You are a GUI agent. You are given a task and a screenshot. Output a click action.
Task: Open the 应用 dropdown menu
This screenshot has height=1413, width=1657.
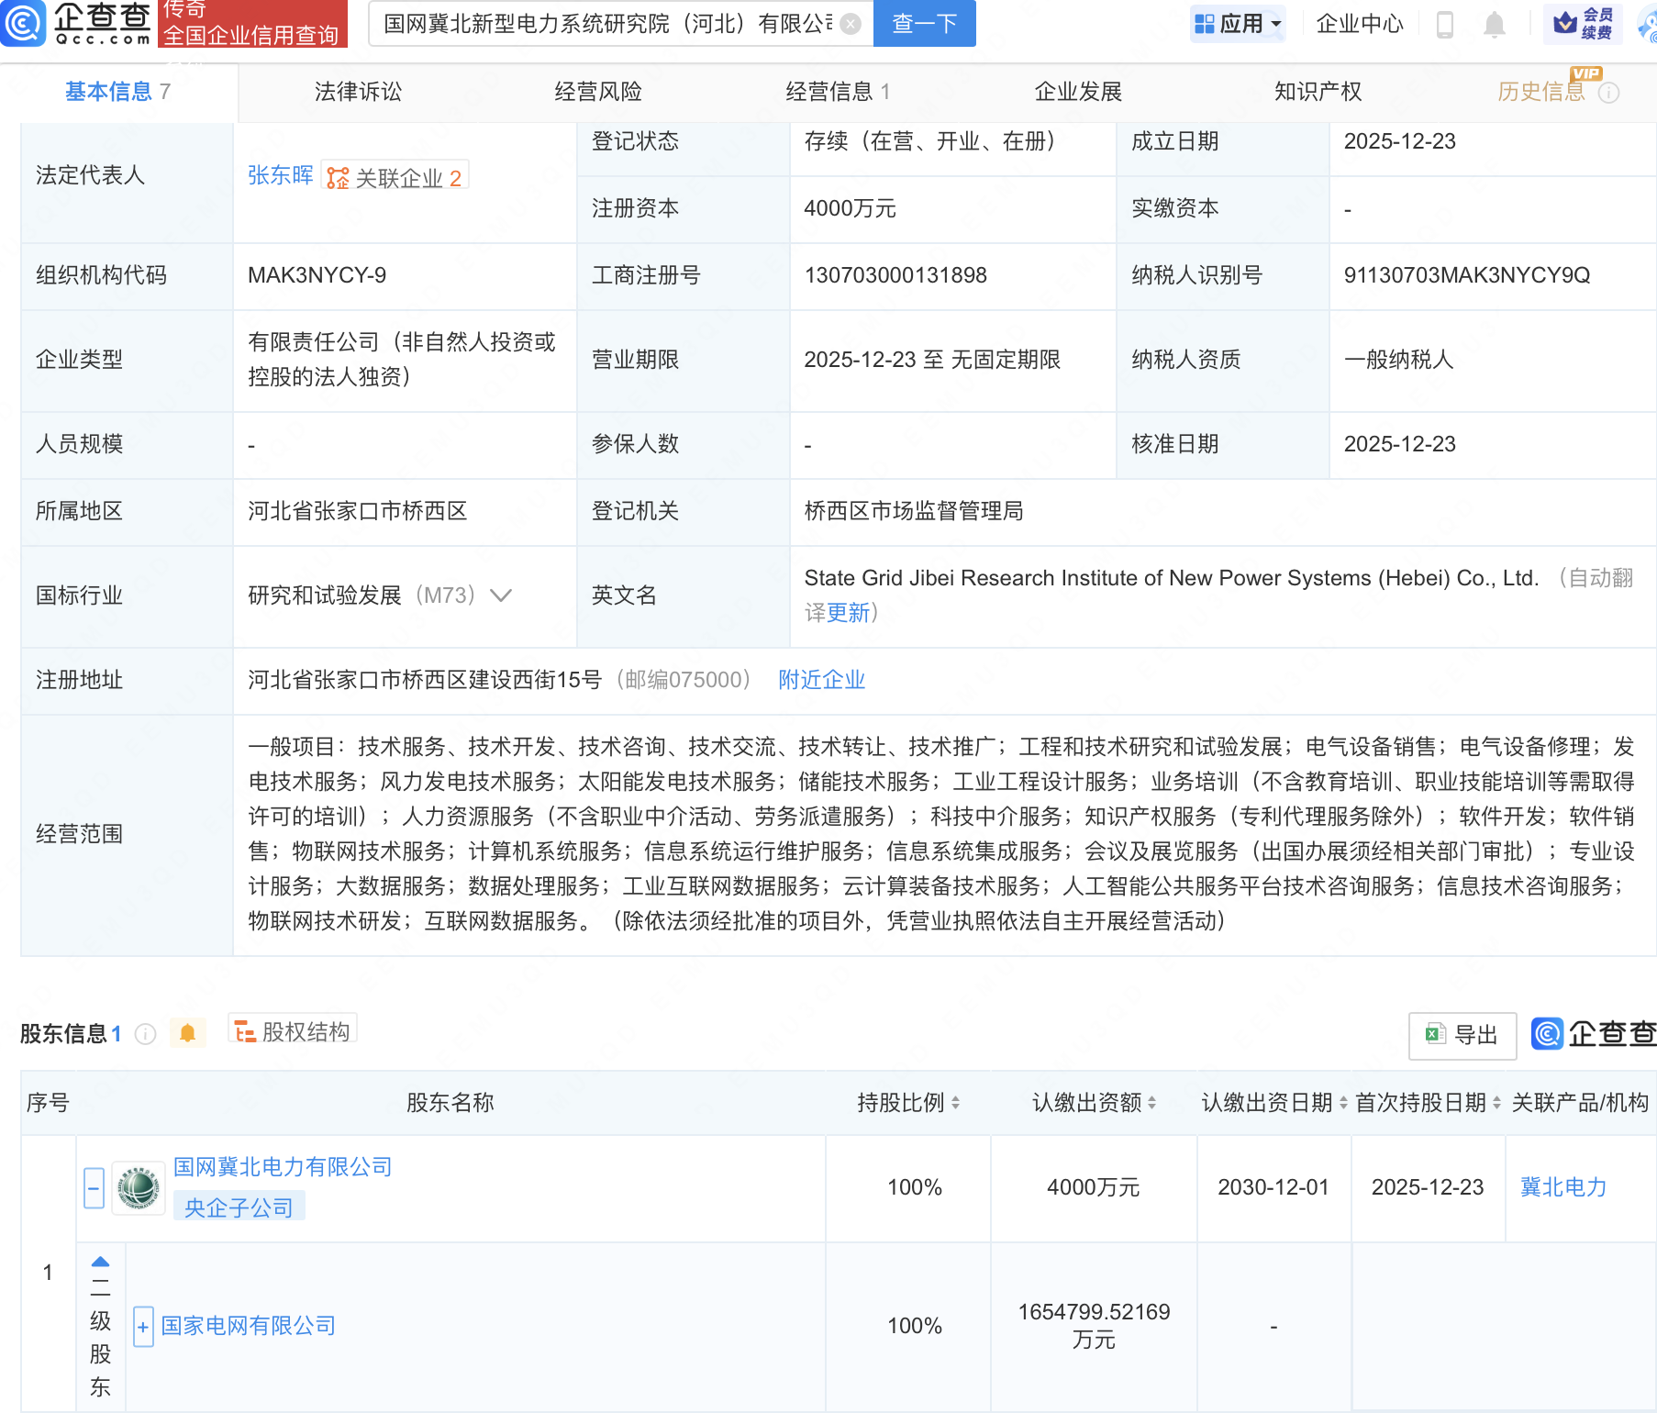click(1238, 24)
